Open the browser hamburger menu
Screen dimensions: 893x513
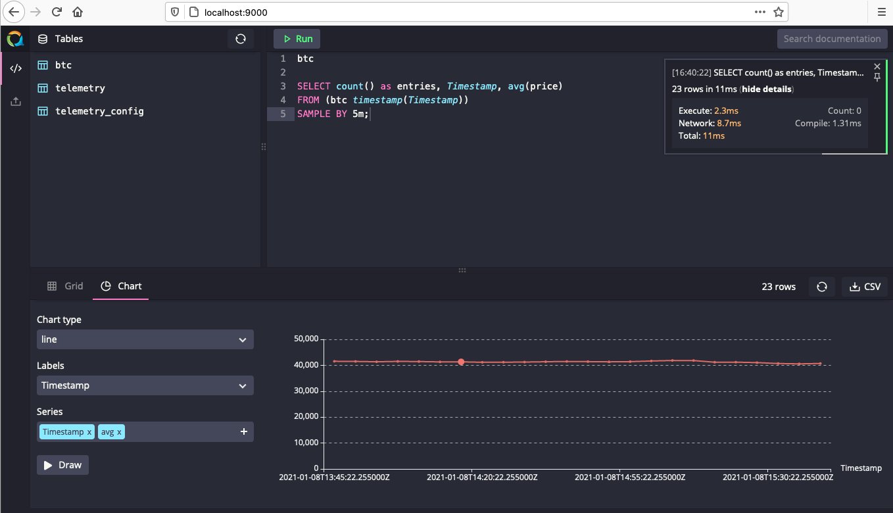(x=881, y=11)
